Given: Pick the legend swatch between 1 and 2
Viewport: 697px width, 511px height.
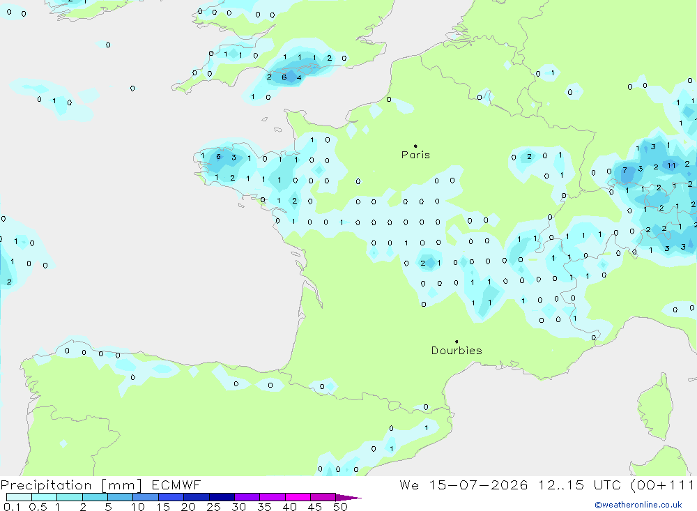Looking at the screenshot, I should 69,497.
